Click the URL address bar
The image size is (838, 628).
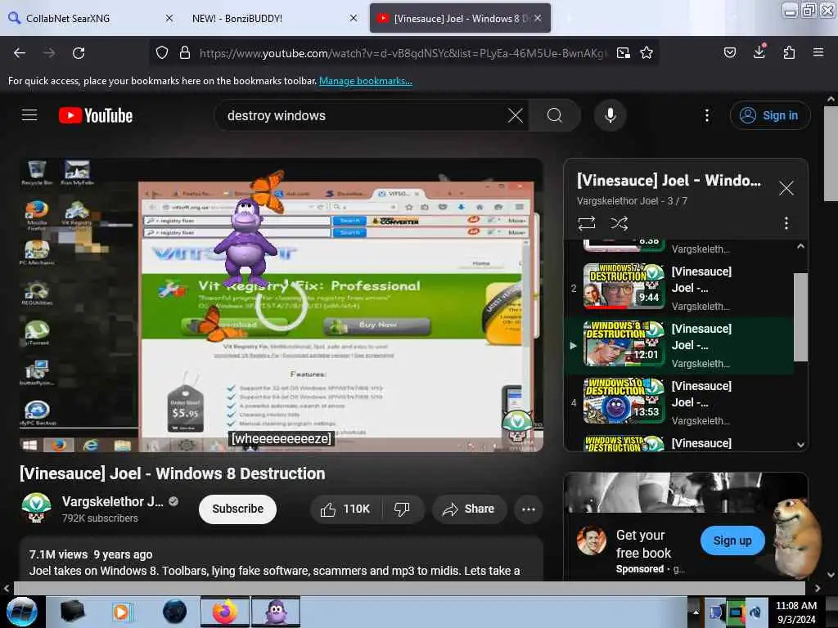pos(402,53)
